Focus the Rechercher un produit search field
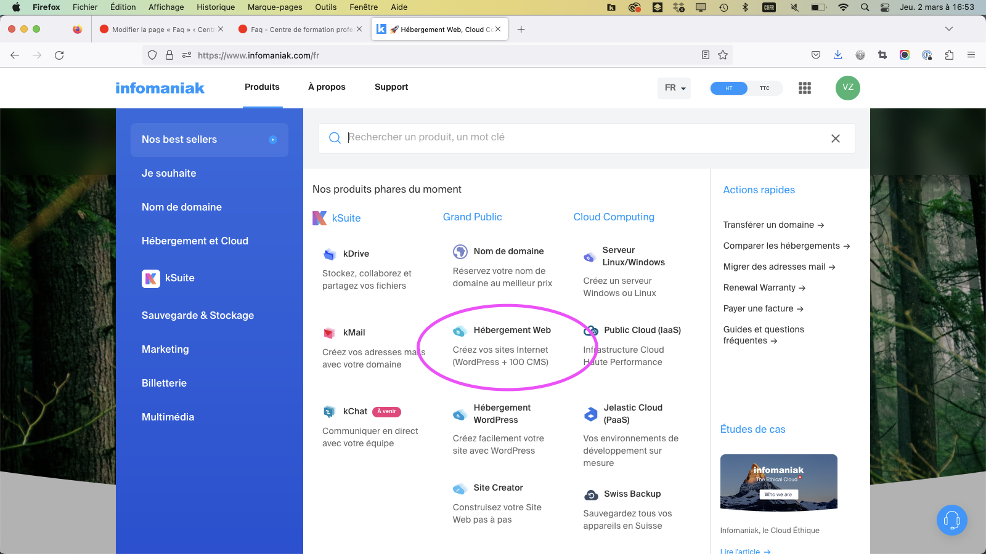This screenshot has width=986, height=554. [585, 137]
